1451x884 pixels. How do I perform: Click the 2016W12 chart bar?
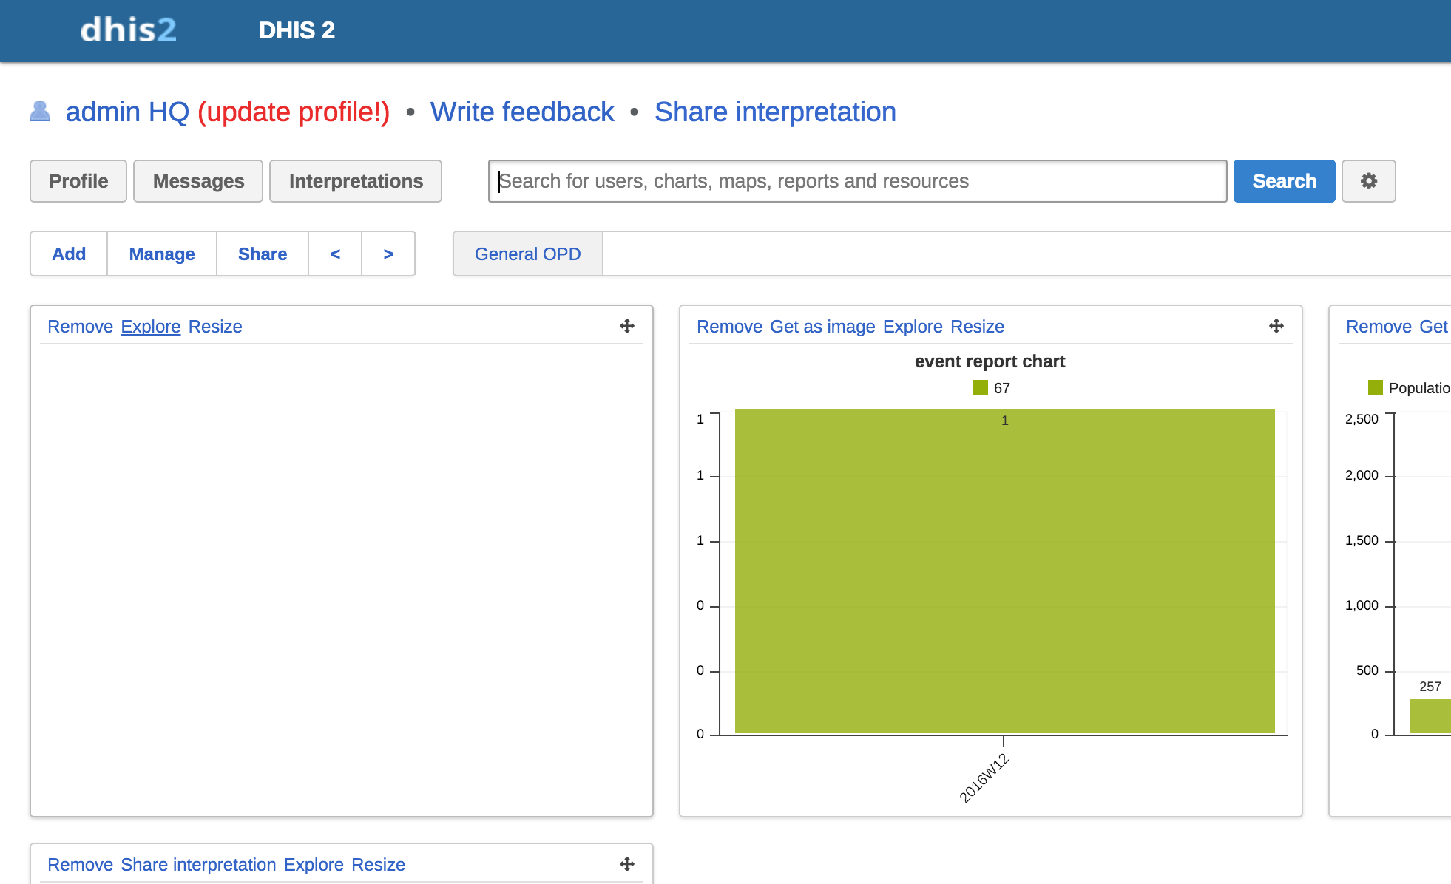pyautogui.click(x=1004, y=571)
